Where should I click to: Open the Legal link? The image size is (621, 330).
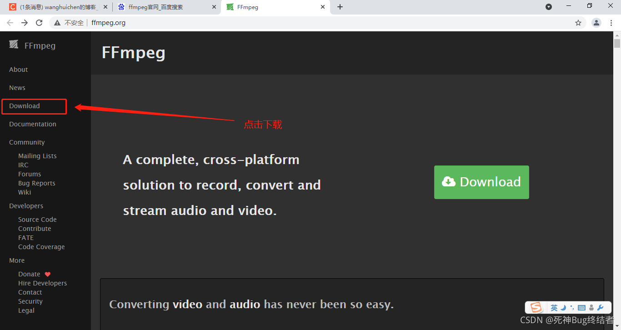[26, 310]
